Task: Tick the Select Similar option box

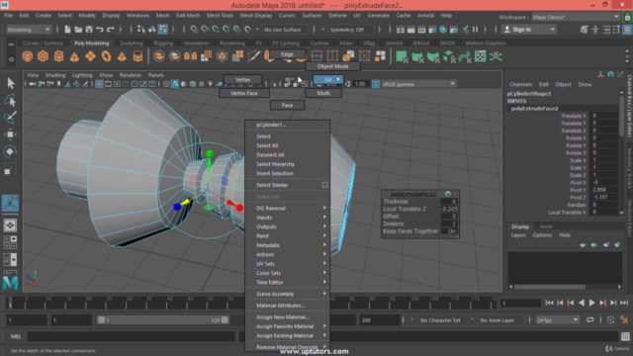Action: pyautogui.click(x=325, y=185)
